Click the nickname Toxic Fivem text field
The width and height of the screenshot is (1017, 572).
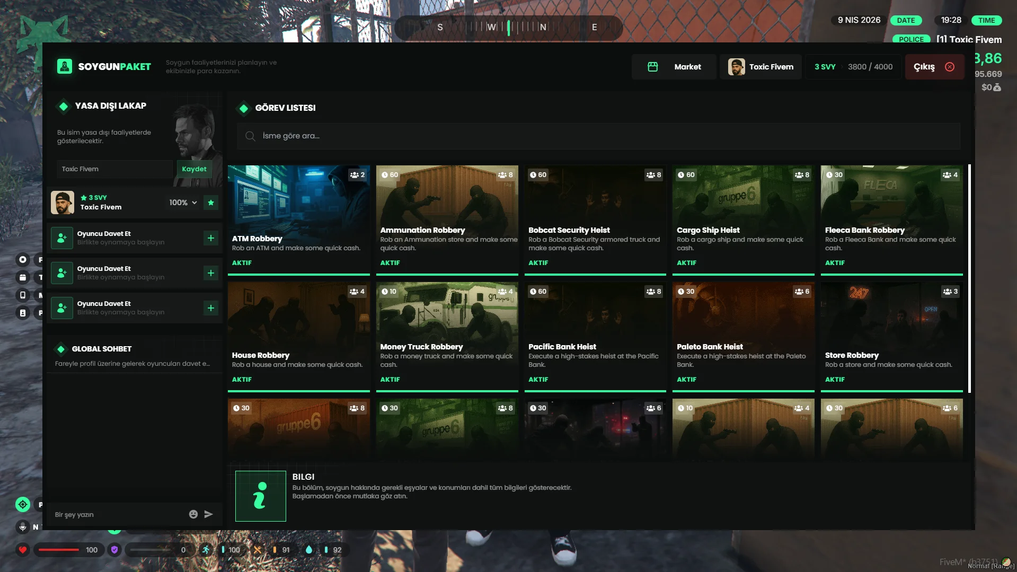[114, 169]
